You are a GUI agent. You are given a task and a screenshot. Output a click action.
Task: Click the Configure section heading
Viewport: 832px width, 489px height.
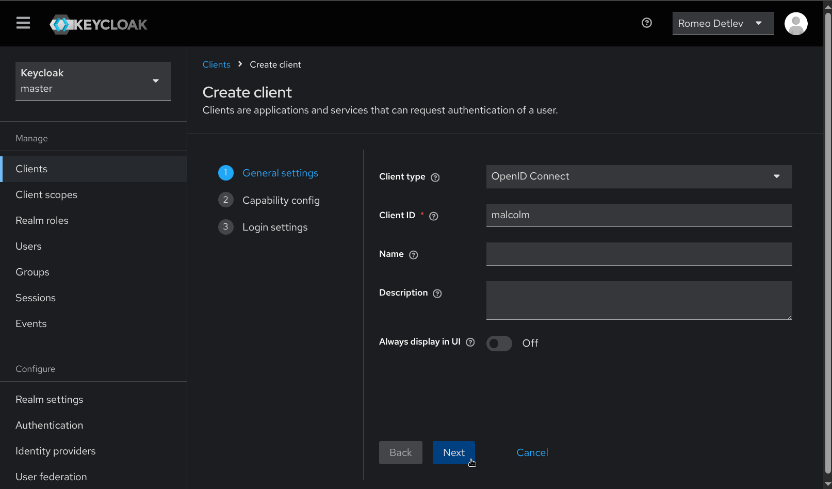(x=35, y=369)
